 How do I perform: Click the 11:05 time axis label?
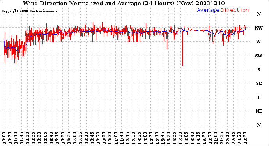(x=116, y=138)
